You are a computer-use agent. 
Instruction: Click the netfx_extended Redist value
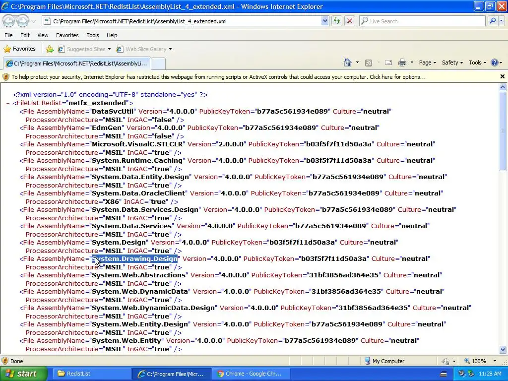click(x=97, y=103)
